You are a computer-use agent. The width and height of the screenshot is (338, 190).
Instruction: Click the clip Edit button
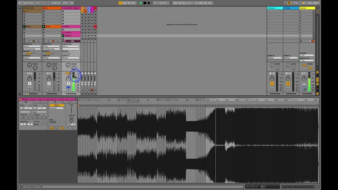(74, 128)
